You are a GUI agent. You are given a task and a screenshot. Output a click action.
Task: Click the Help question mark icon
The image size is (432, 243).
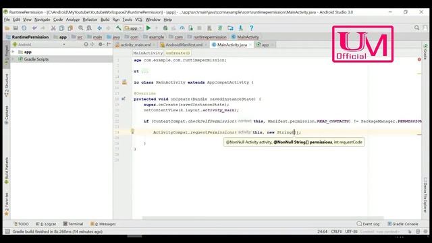(251, 28)
